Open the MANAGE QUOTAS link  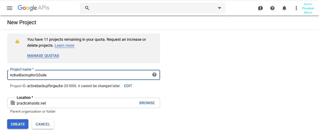pos(43,56)
